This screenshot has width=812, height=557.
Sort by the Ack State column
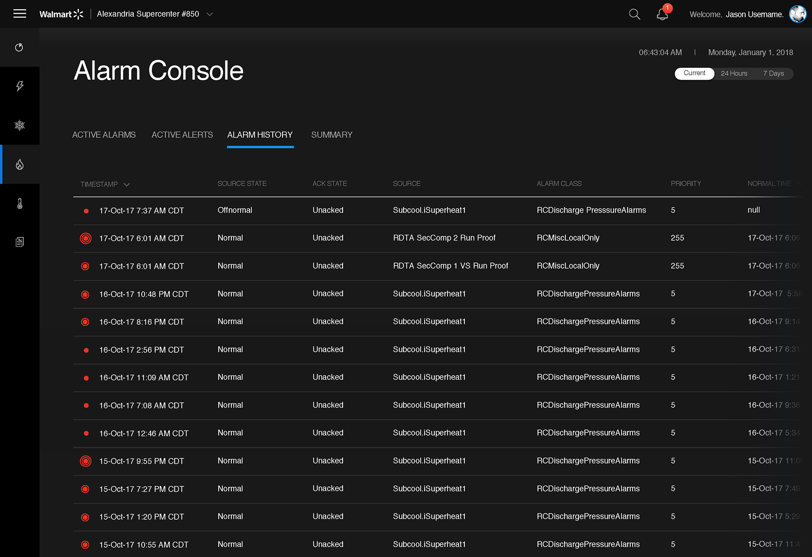click(x=329, y=184)
